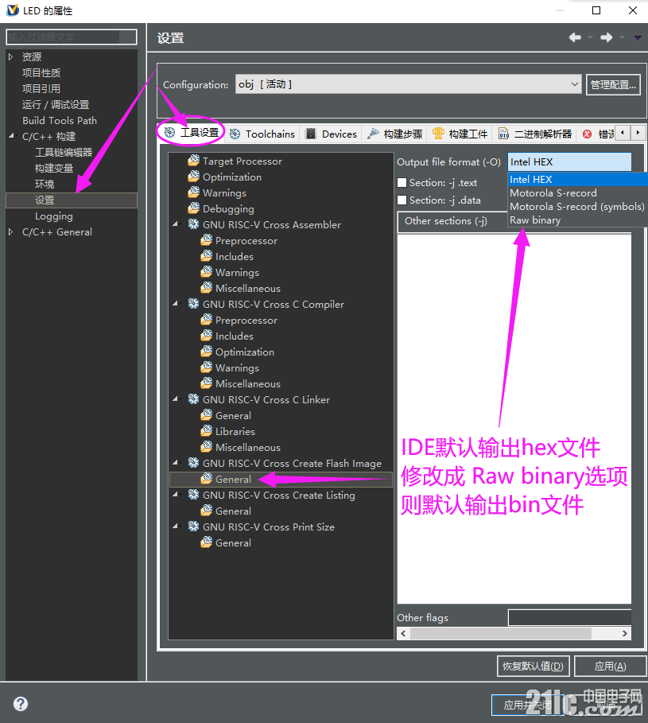This screenshot has height=723, width=648.
Task: Click the GNU RISC-V Cross C Compiler icon
Action: click(193, 304)
